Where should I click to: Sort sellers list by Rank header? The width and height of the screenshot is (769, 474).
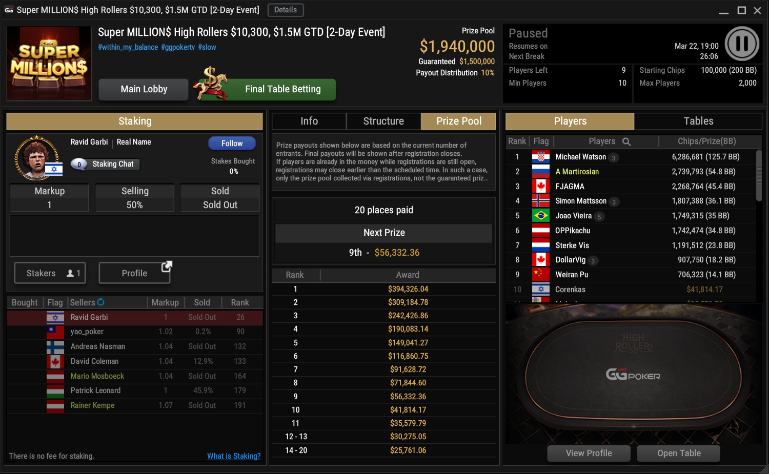pyautogui.click(x=240, y=302)
